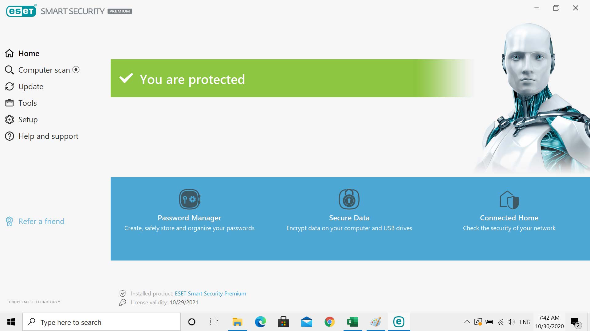
Task: Open Connected Home house-shield icon
Action: click(509, 200)
